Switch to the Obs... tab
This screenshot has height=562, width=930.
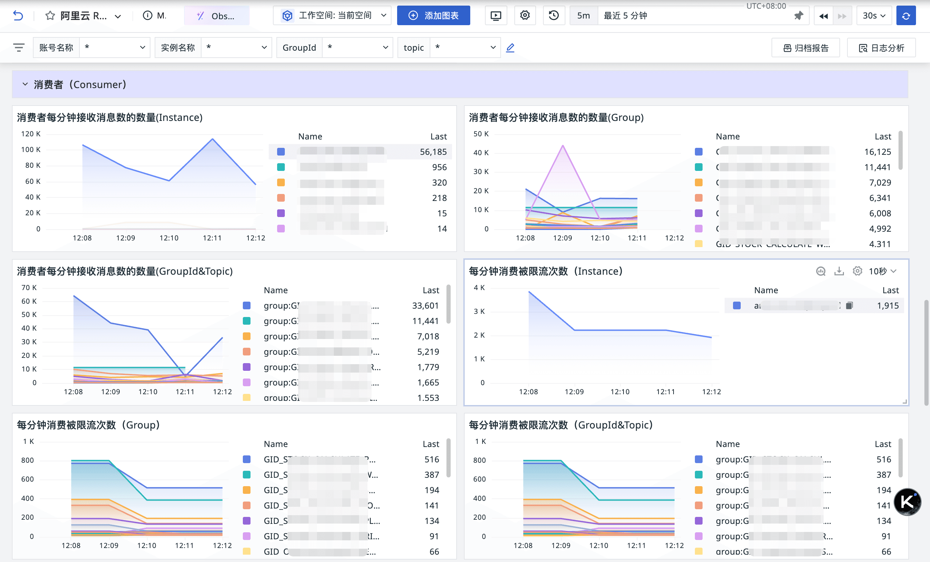click(216, 15)
